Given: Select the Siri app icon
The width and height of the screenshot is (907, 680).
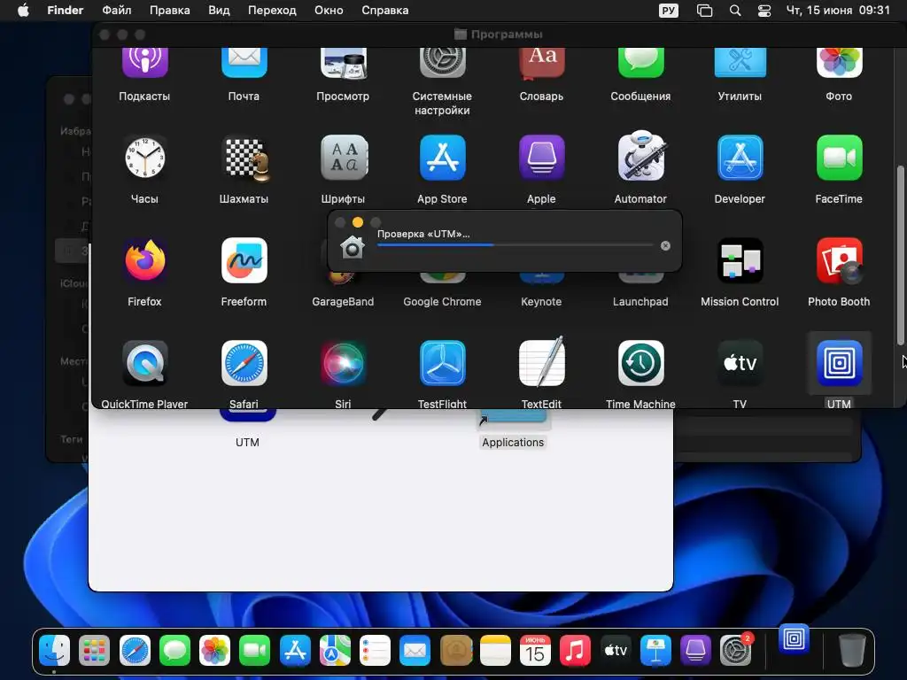Looking at the screenshot, I should 343,363.
